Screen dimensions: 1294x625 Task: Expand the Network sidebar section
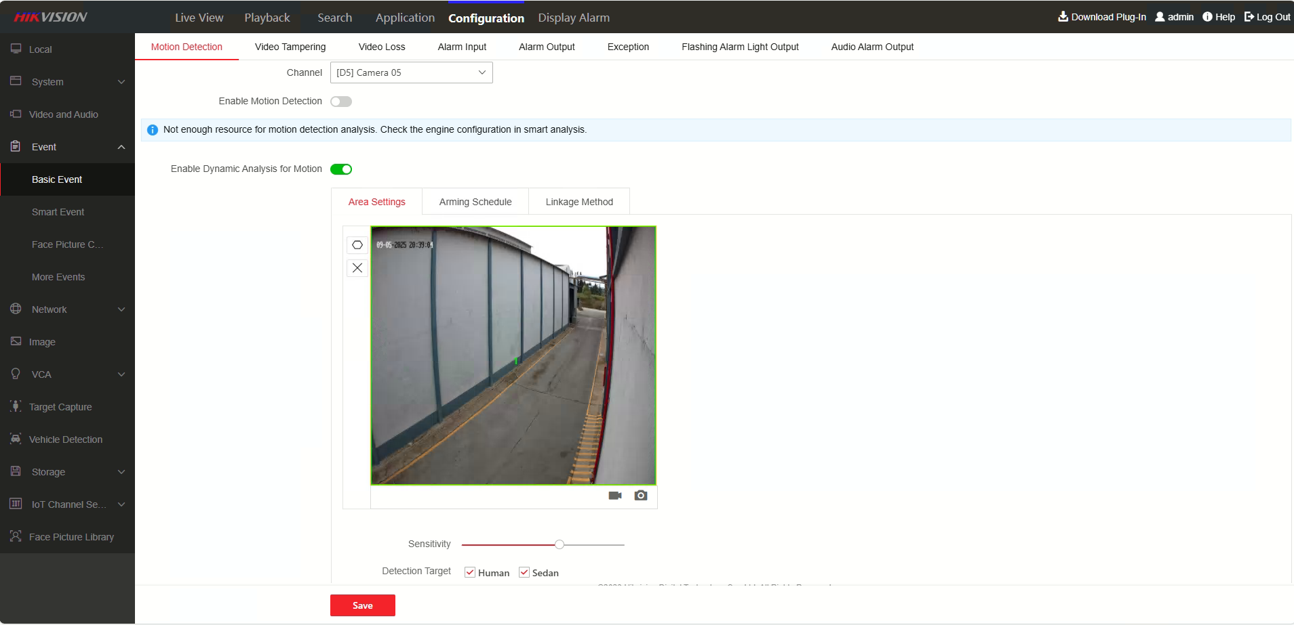67,309
